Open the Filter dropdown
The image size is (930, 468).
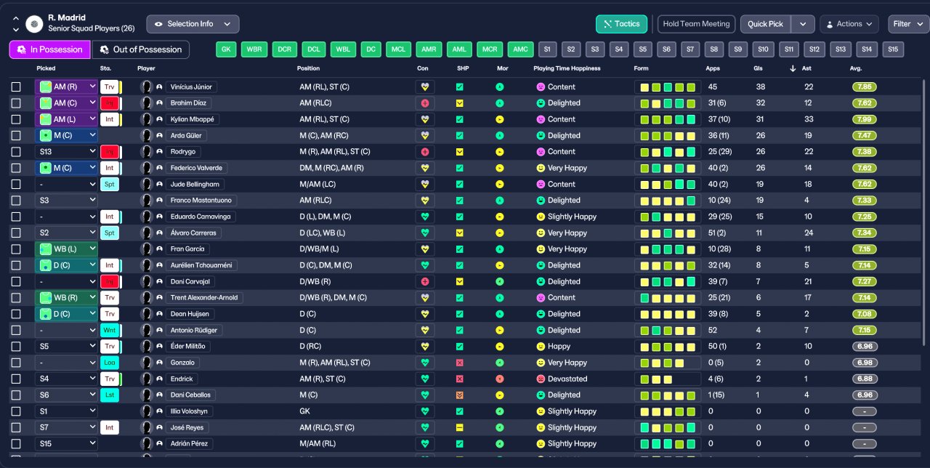click(x=907, y=24)
